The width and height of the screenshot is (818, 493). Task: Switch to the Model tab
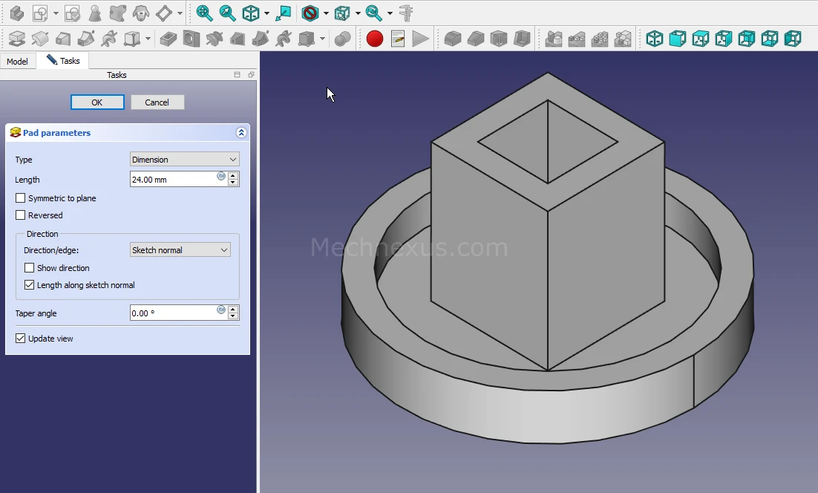tap(17, 62)
